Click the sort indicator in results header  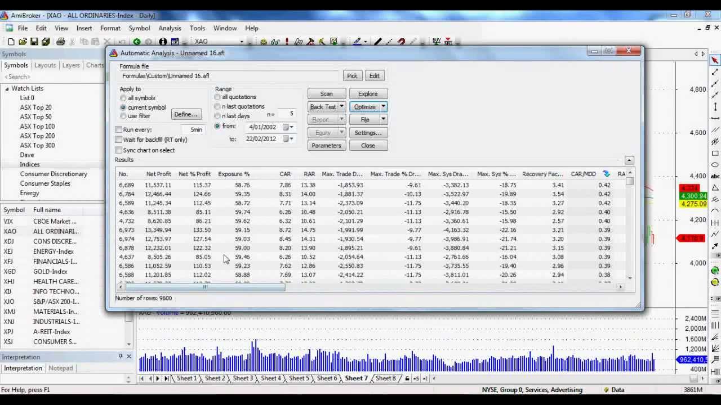pos(606,174)
